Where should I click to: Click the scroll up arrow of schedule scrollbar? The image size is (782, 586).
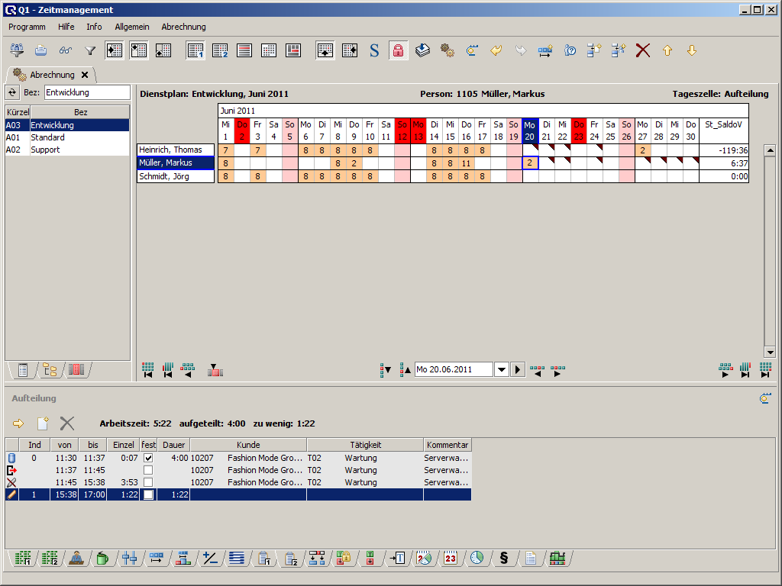pos(770,150)
